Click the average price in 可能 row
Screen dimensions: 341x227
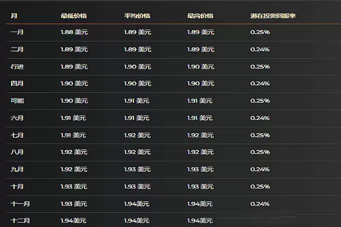[x=136, y=101]
